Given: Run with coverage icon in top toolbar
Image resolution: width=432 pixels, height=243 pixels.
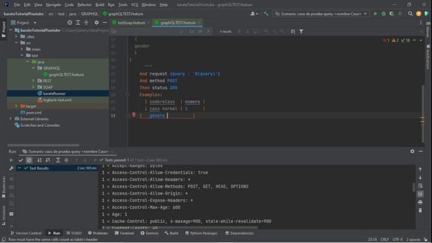Looking at the screenshot, I should [x=391, y=13].
